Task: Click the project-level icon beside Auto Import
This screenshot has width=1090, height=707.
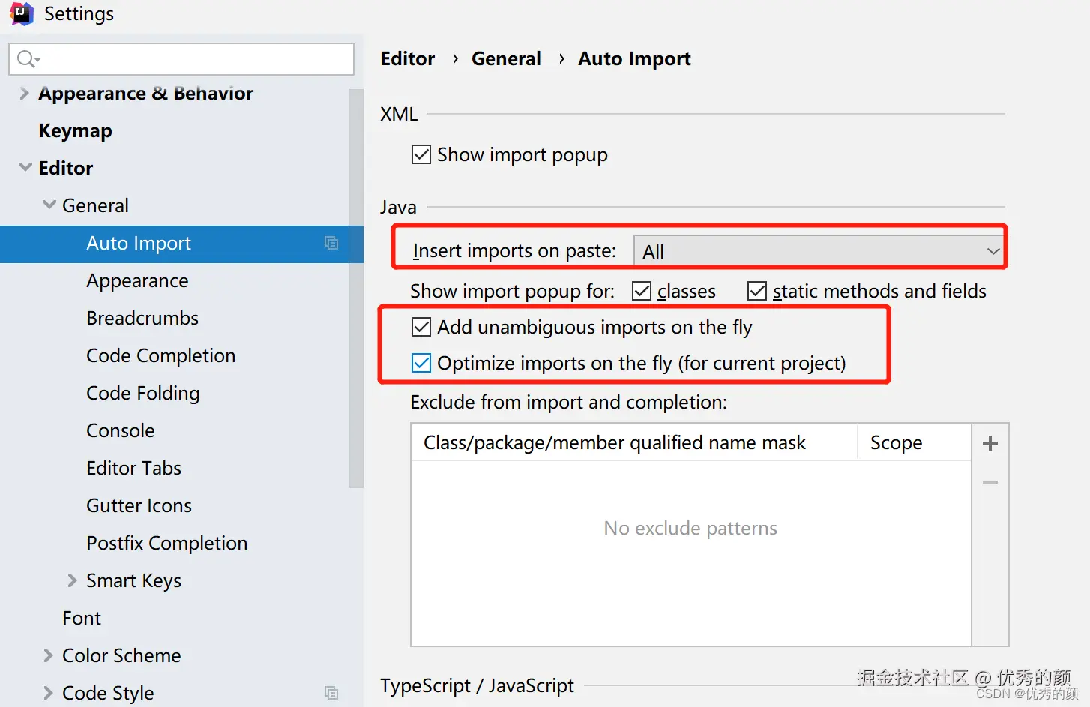Action: [331, 243]
